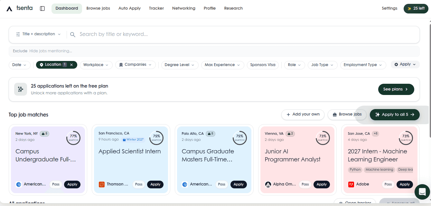
Task: Click the Thomson Reuters company logo icon
Action: (x=102, y=185)
